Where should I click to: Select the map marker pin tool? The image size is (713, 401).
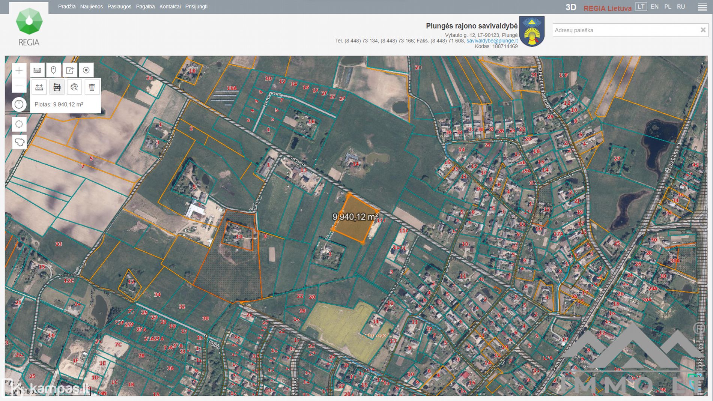tap(53, 70)
